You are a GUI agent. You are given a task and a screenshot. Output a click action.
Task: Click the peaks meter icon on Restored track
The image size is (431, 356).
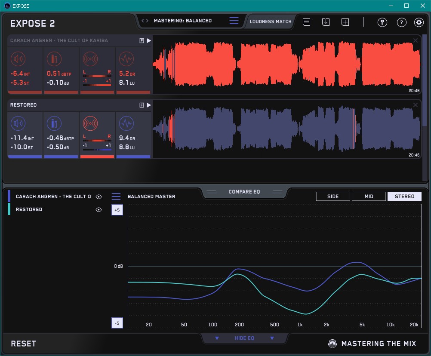(x=54, y=123)
